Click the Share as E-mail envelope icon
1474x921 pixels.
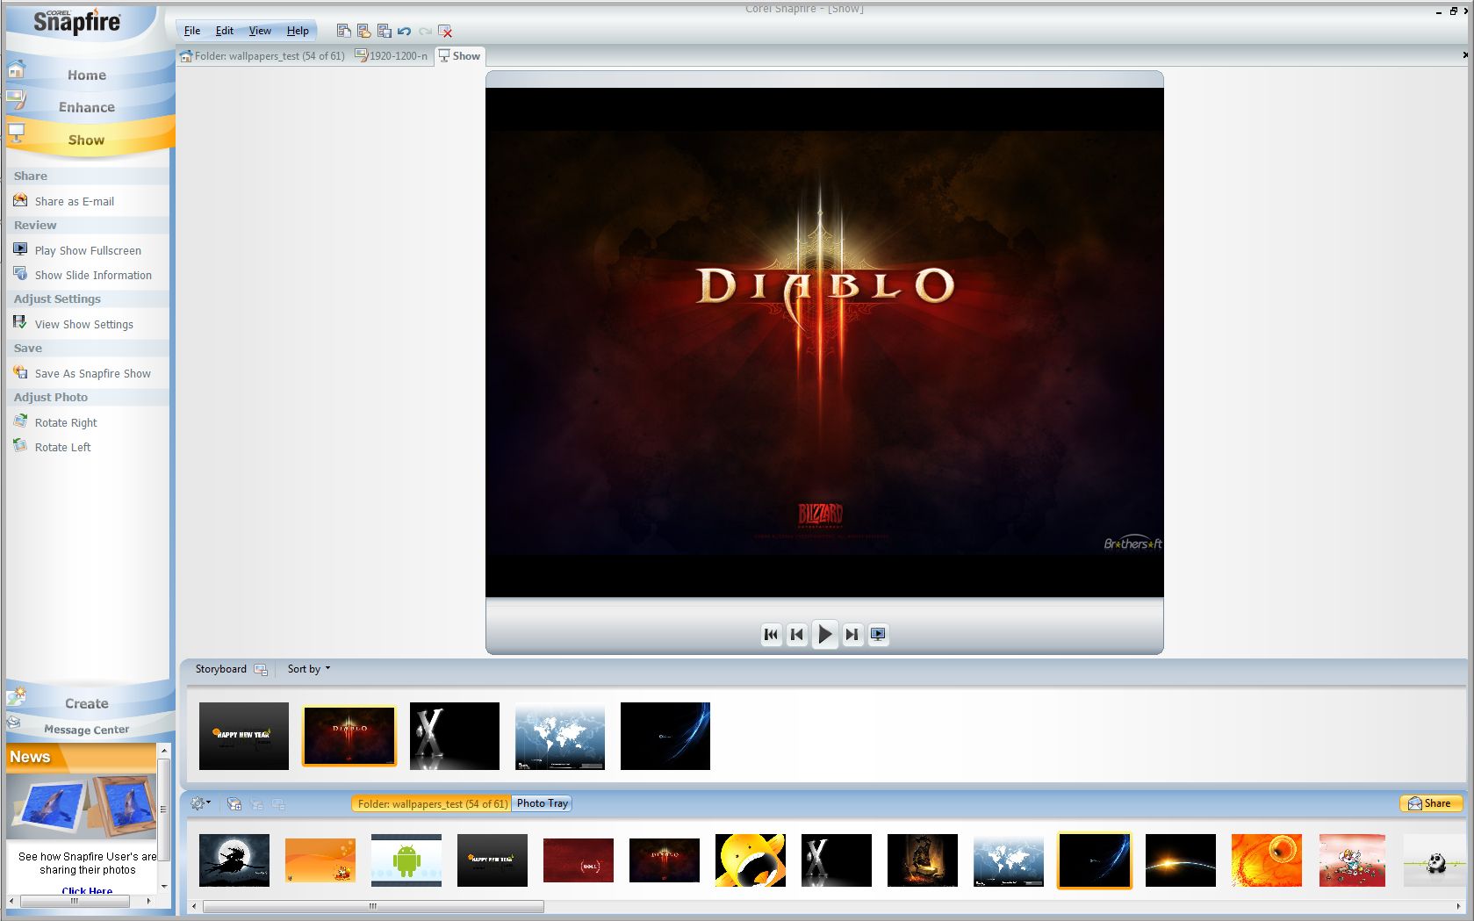click(x=20, y=200)
